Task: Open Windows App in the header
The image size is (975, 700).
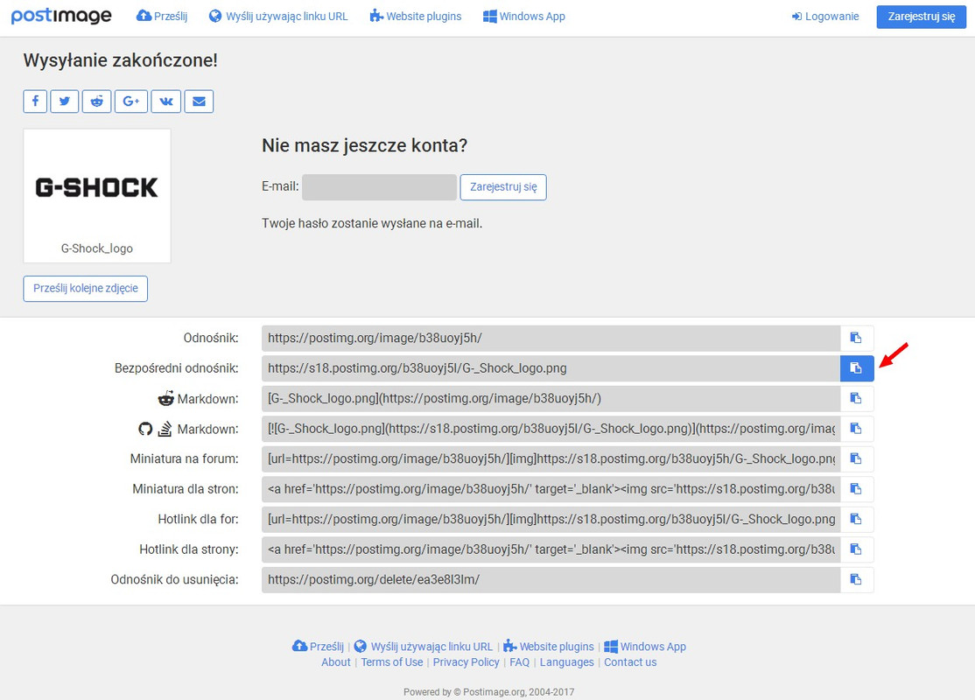Action: point(524,16)
